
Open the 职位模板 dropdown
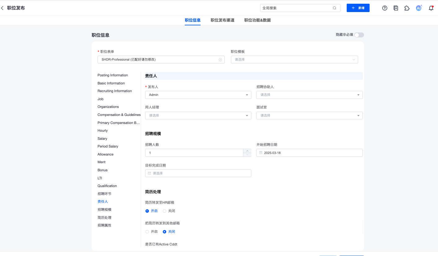tap(294, 60)
